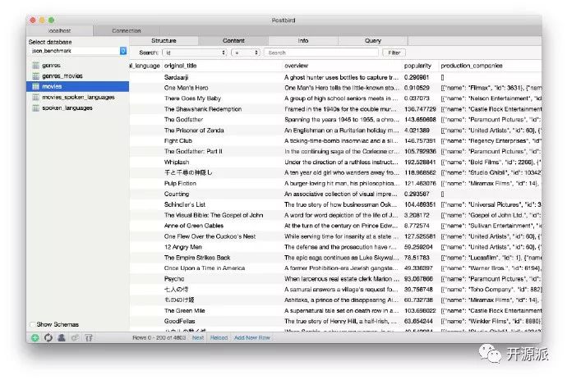Select the movies_spoken_languages table
Screen dimensions: 567x380
[x=78, y=97]
